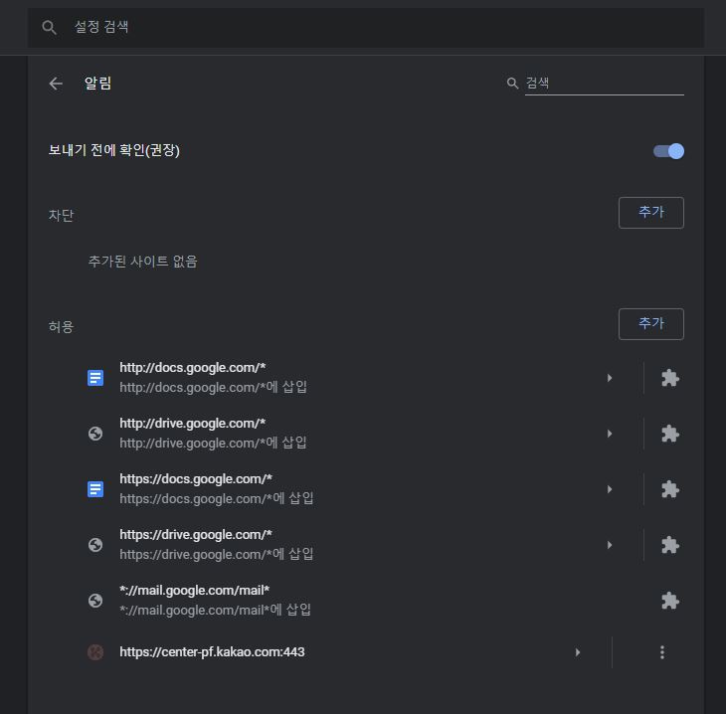Focus the 검색 field on 알림 page
This screenshot has height=714, width=726.
[x=605, y=84]
